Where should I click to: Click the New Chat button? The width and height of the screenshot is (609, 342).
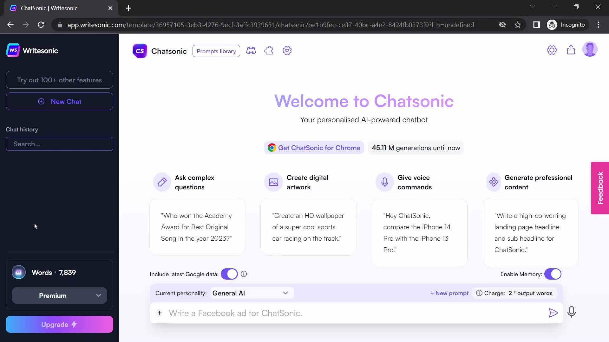click(59, 101)
